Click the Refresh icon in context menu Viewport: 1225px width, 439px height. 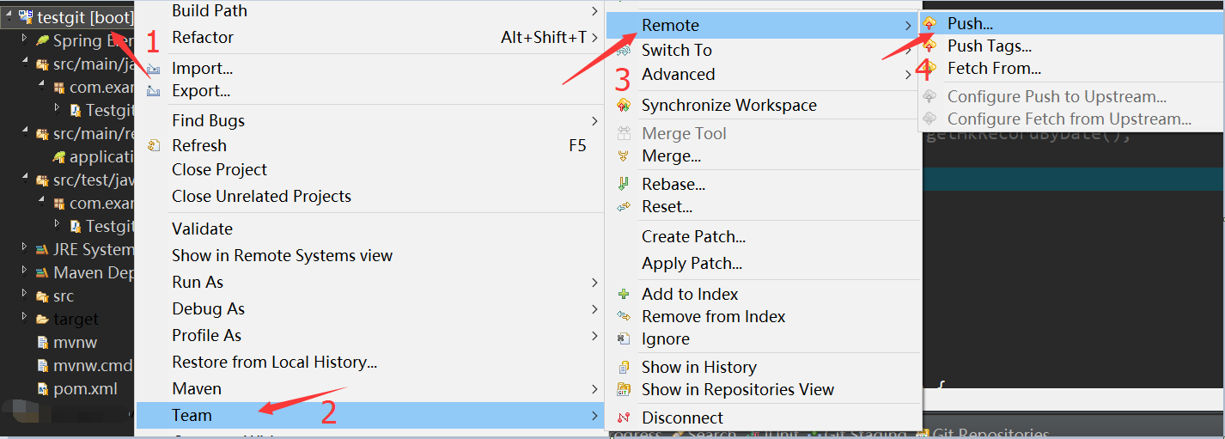tap(154, 145)
